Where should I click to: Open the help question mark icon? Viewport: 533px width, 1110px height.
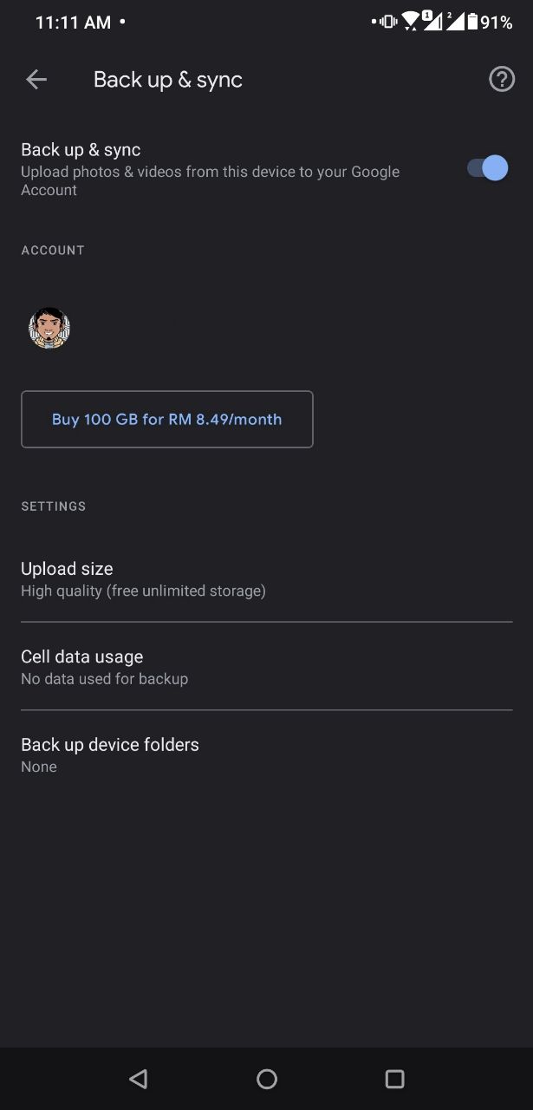[x=502, y=80]
